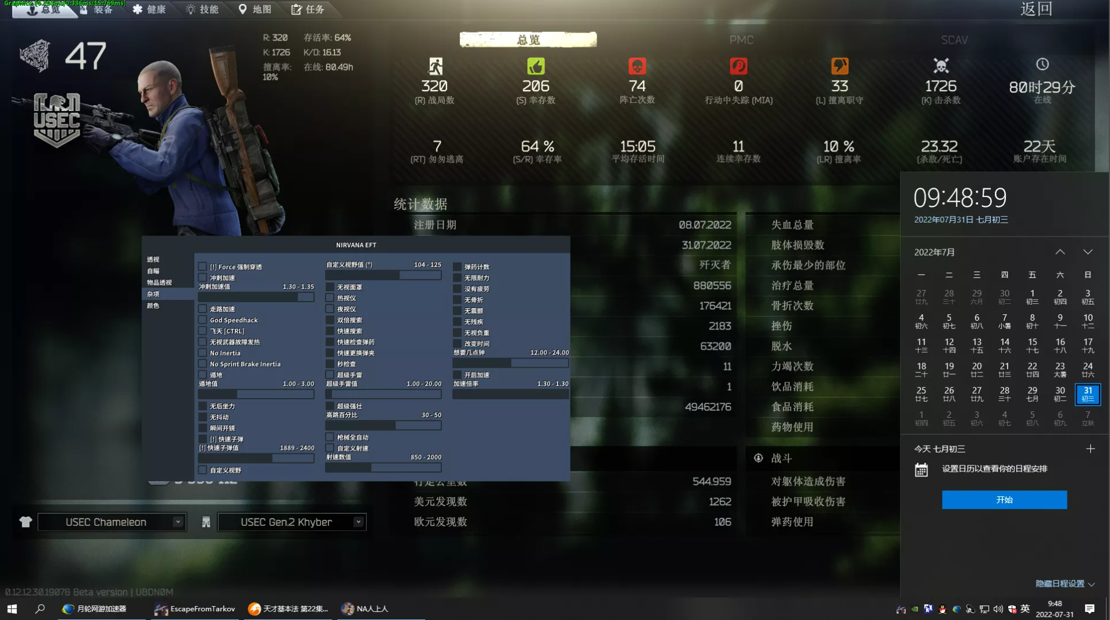Adjust the 冲刺加速值 slider
Image resolution: width=1110 pixels, height=620 pixels.
256,296
